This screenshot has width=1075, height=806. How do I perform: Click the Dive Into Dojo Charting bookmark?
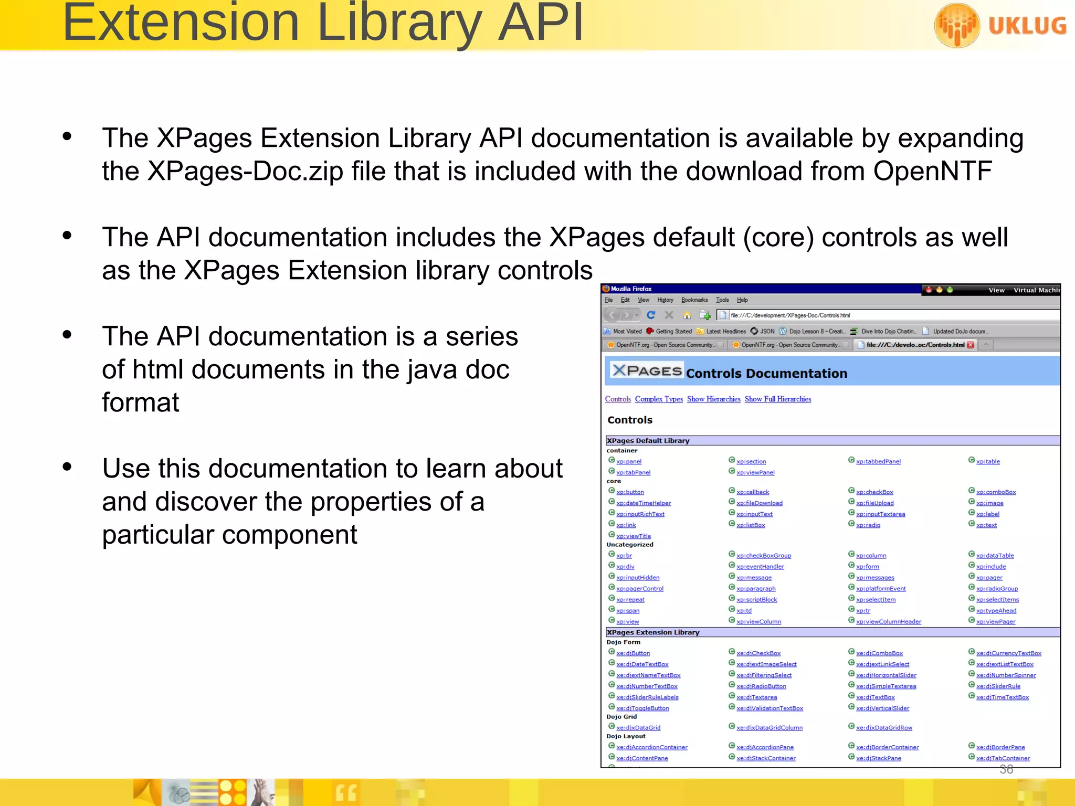tap(883, 331)
